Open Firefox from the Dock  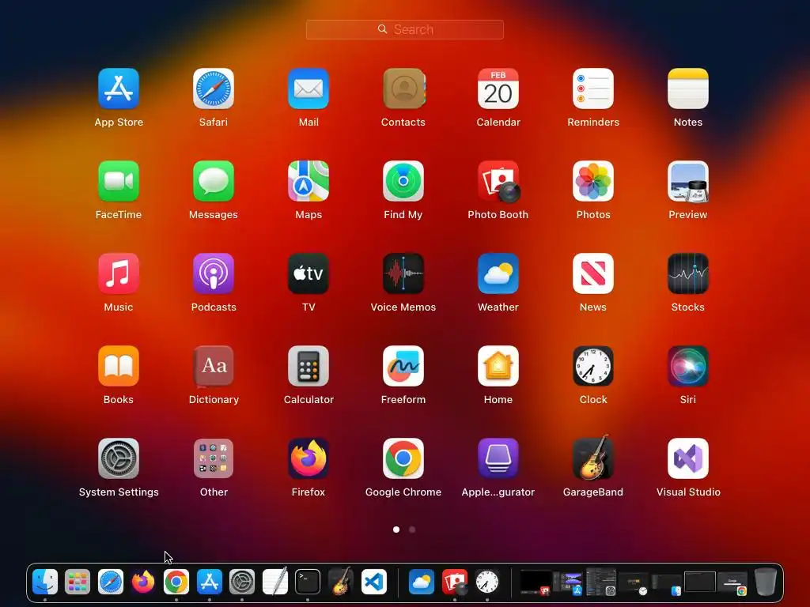pyautogui.click(x=143, y=582)
